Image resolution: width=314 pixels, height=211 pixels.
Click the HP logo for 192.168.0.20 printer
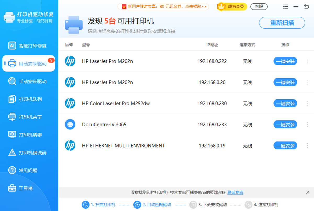click(x=70, y=82)
